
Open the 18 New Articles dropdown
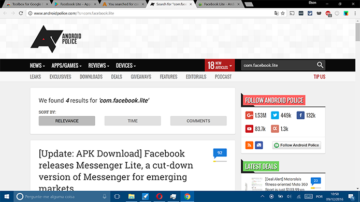pyautogui.click(x=220, y=65)
